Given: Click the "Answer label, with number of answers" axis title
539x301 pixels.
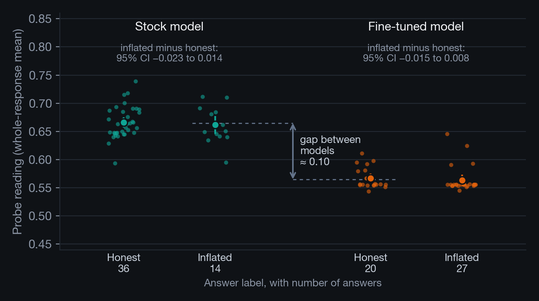Looking at the screenshot, I should (x=293, y=283).
